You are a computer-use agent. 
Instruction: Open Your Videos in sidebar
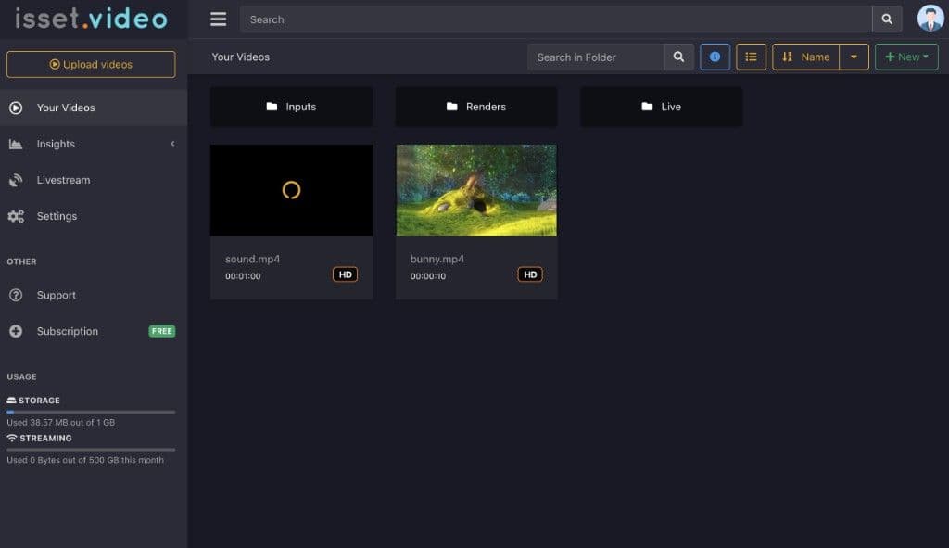pos(94,108)
